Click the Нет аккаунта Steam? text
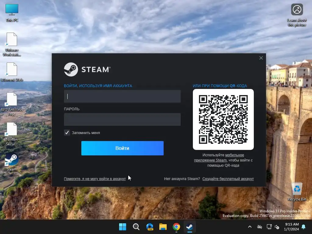The width and height of the screenshot is (312, 234). point(182,179)
